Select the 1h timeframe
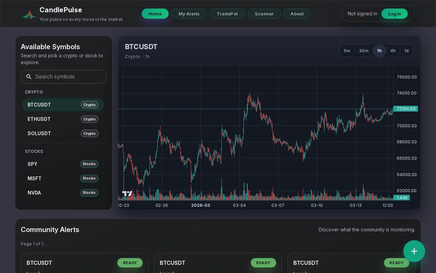 pyautogui.click(x=379, y=51)
